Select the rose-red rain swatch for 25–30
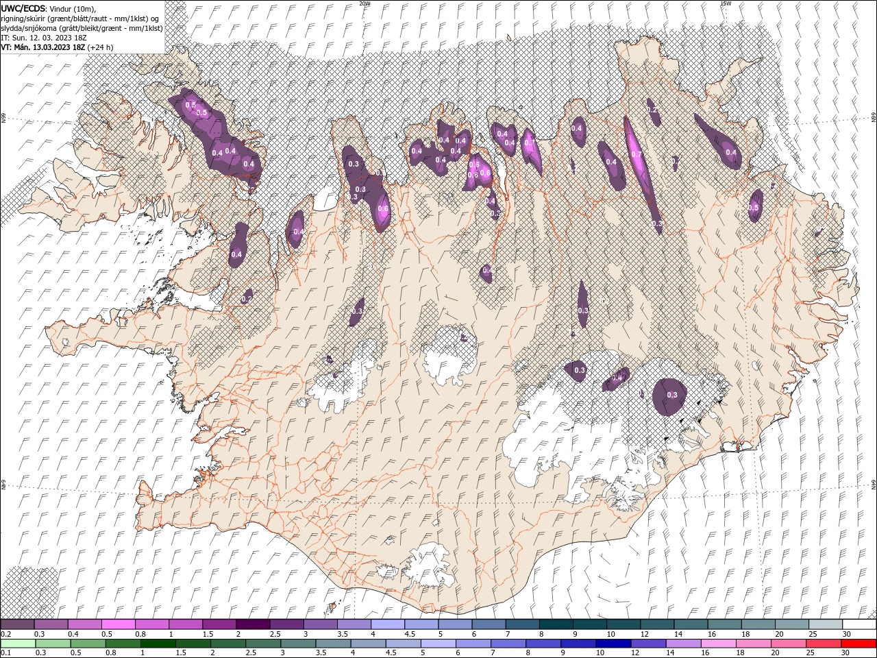 [x=822, y=644]
